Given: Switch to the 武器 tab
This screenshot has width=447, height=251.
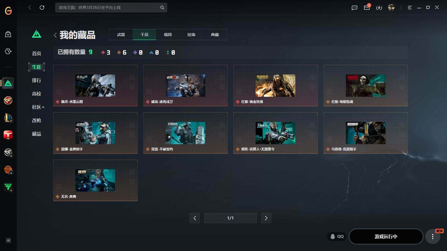Looking at the screenshot, I should pos(121,35).
